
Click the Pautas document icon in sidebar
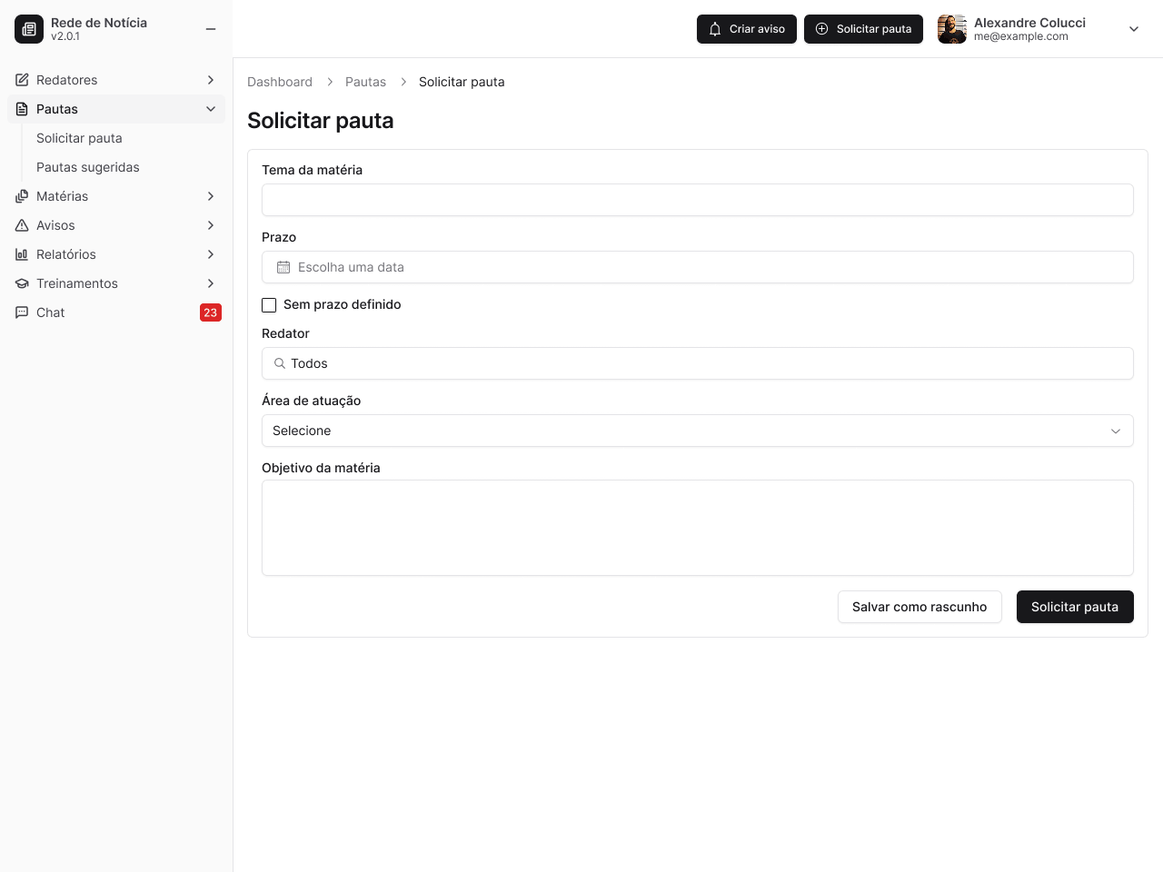(22, 109)
